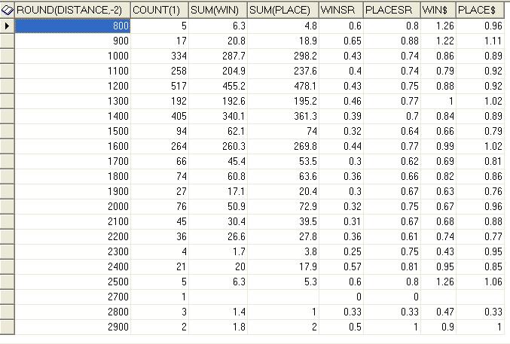This screenshot has height=344, width=510.
Task: Click the SUM(WIN) column header
Action: click(x=217, y=11)
